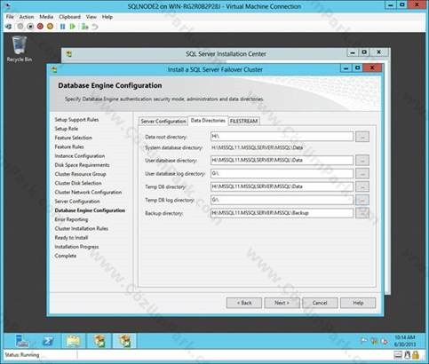Click into the Data root directory field

(282, 137)
